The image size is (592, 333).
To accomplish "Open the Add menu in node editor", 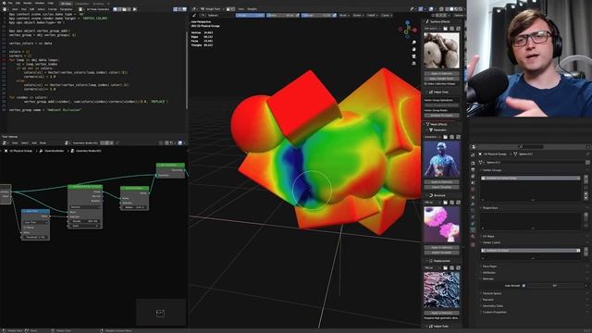I will click(x=34, y=143).
